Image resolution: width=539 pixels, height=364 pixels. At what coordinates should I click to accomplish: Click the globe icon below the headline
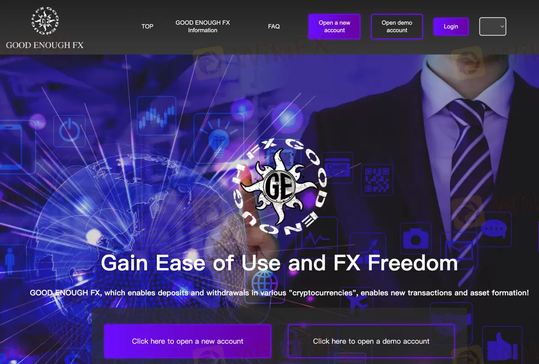click(x=264, y=282)
